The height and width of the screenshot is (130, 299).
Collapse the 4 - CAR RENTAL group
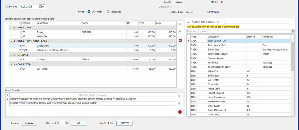tap(11, 64)
